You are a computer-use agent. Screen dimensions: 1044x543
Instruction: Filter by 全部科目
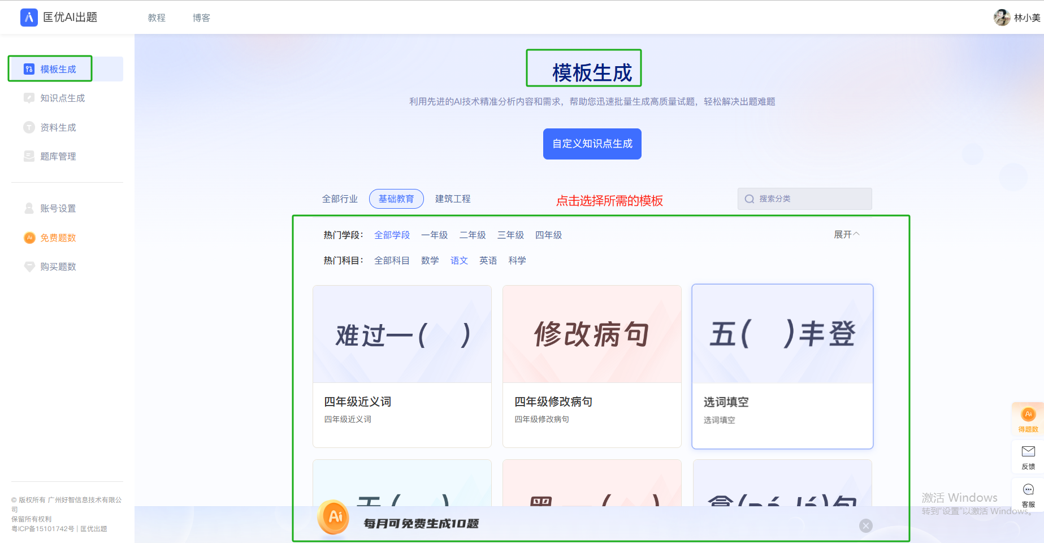392,260
